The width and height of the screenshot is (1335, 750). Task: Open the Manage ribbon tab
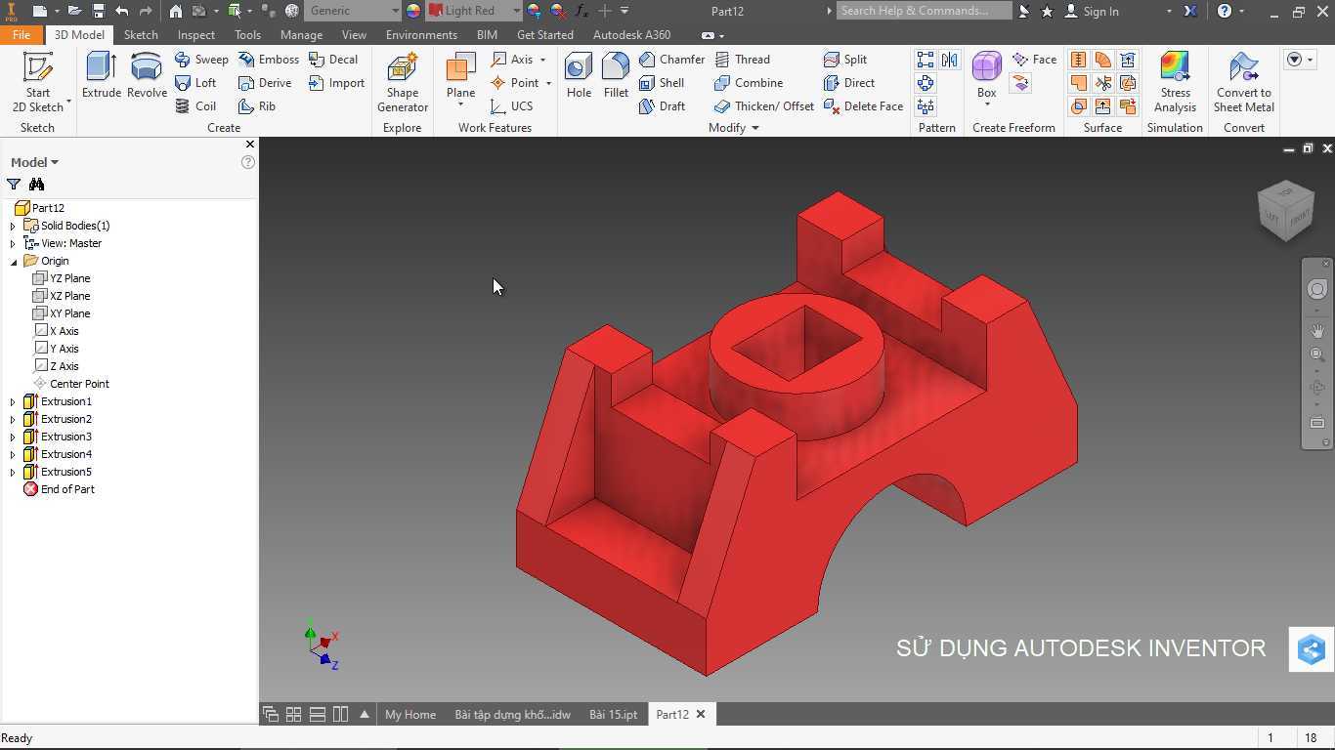click(301, 34)
